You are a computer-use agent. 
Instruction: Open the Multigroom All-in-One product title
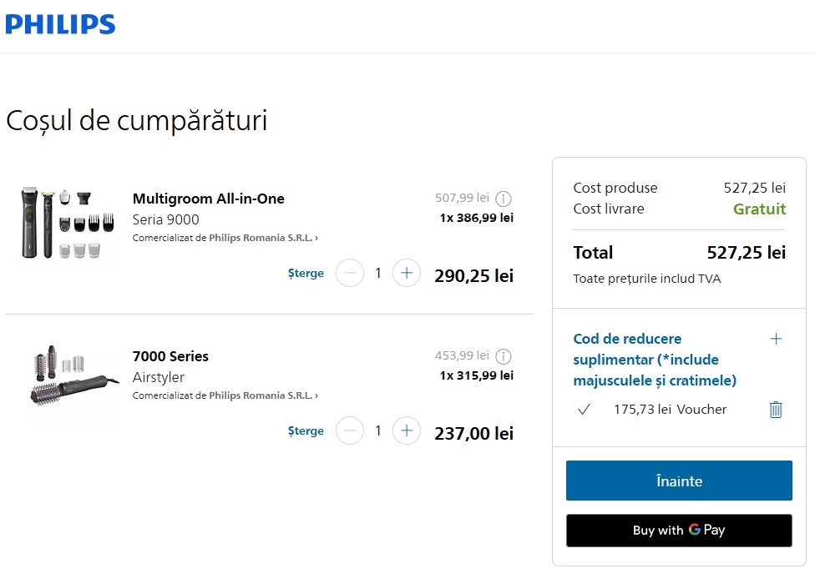[209, 199]
